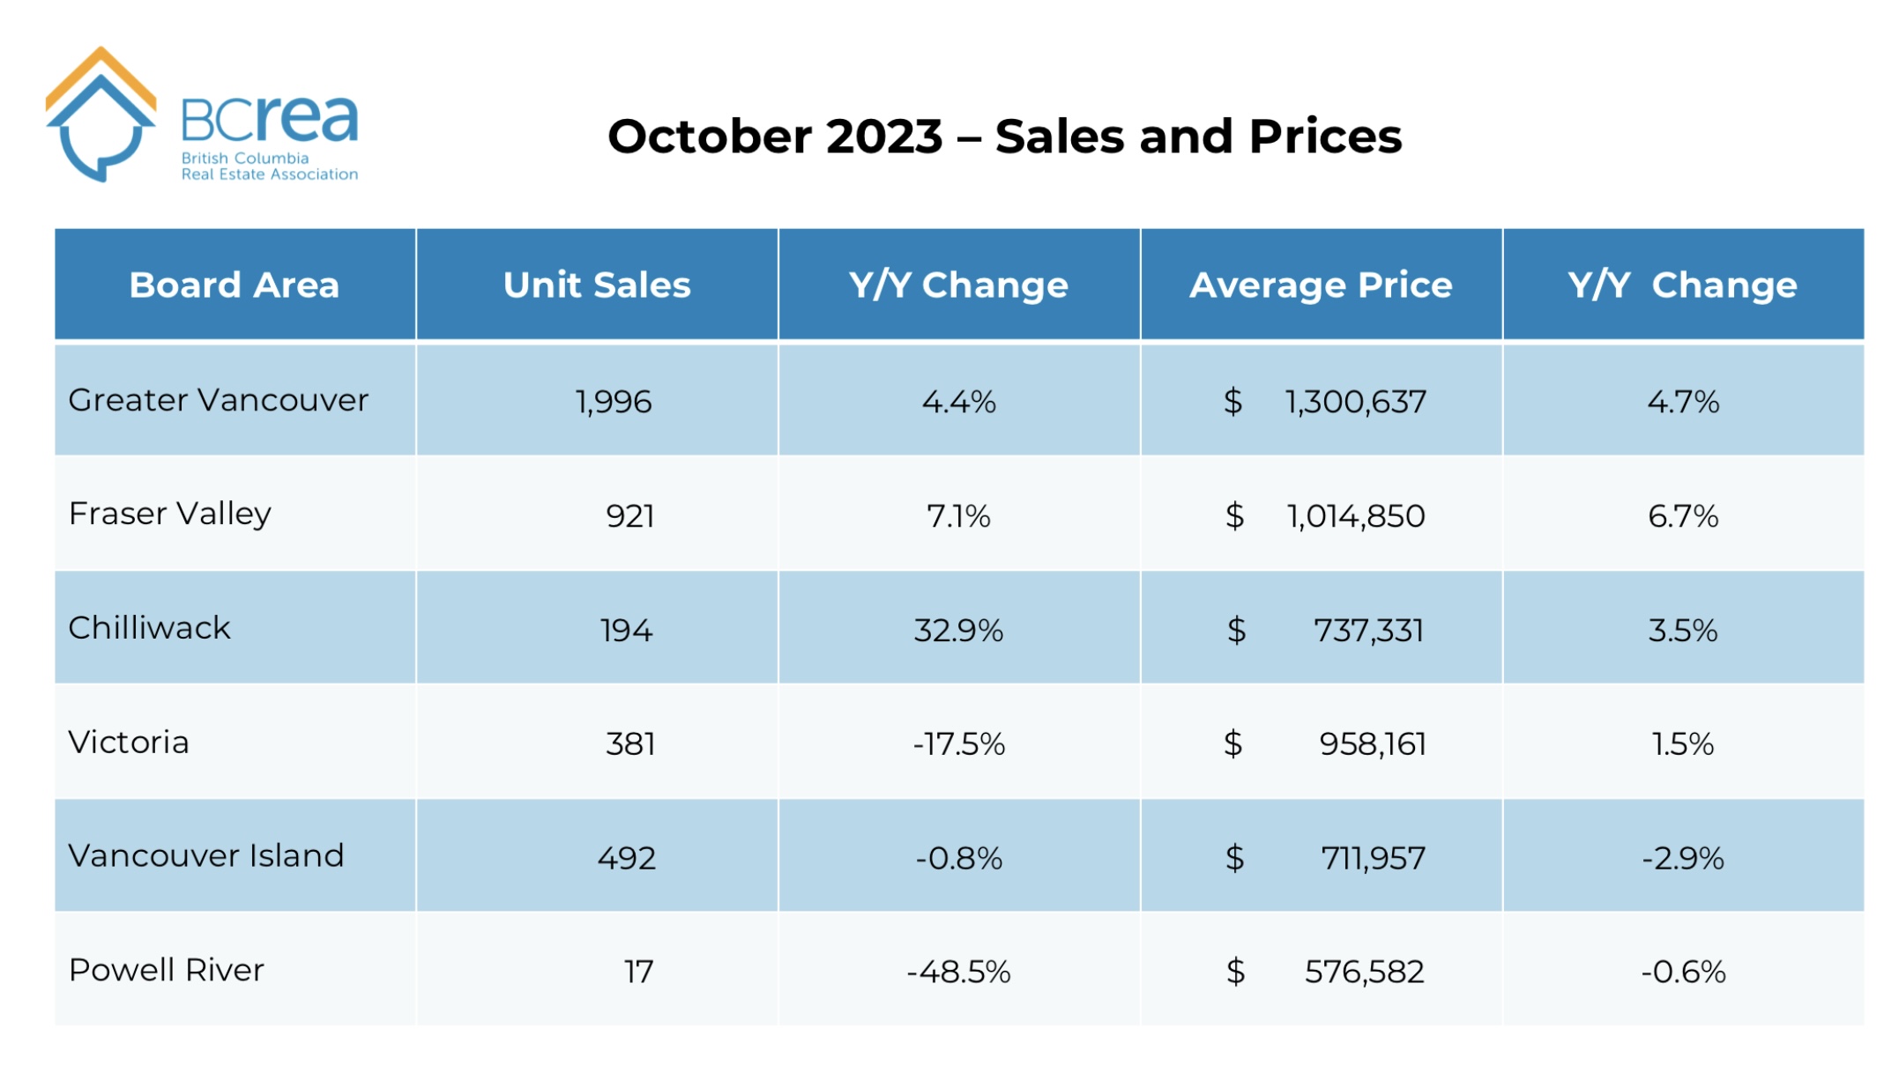Image resolution: width=1899 pixels, height=1072 pixels.
Task: Click the Average Price column header
Action: [x=1321, y=285]
